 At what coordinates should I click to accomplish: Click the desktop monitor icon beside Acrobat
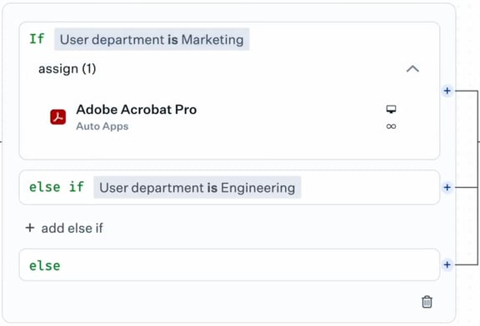click(x=391, y=109)
